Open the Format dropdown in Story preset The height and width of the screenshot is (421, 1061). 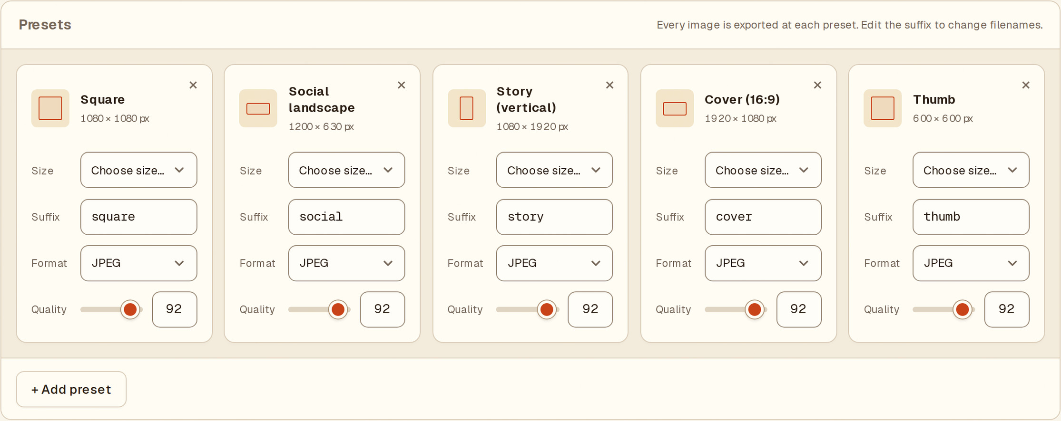[554, 263]
